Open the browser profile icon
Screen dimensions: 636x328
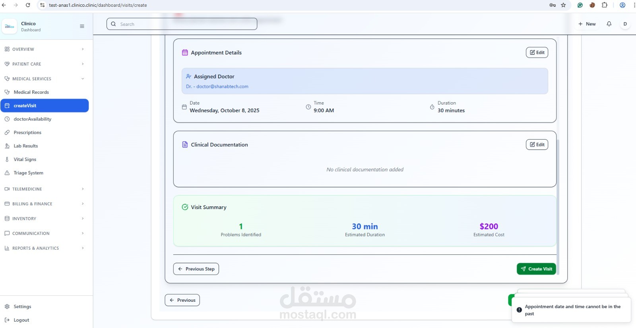point(622,5)
